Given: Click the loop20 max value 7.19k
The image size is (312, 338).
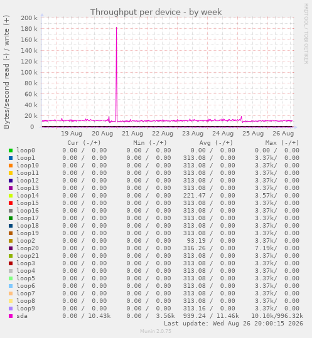Looking at the screenshot, I should click(266, 248).
